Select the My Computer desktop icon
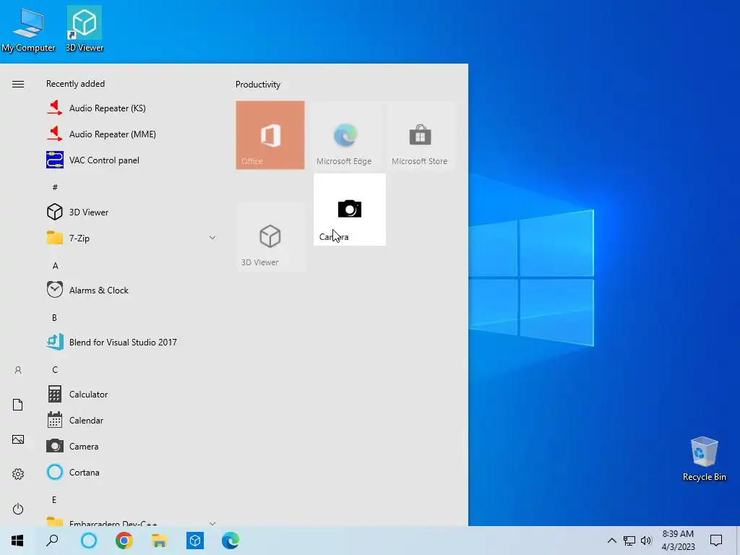Viewport: 740px width, 555px height. (28, 29)
